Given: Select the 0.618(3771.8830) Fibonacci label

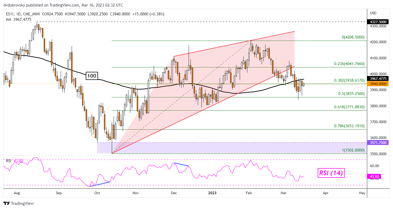Looking at the screenshot, I should pos(349,107).
